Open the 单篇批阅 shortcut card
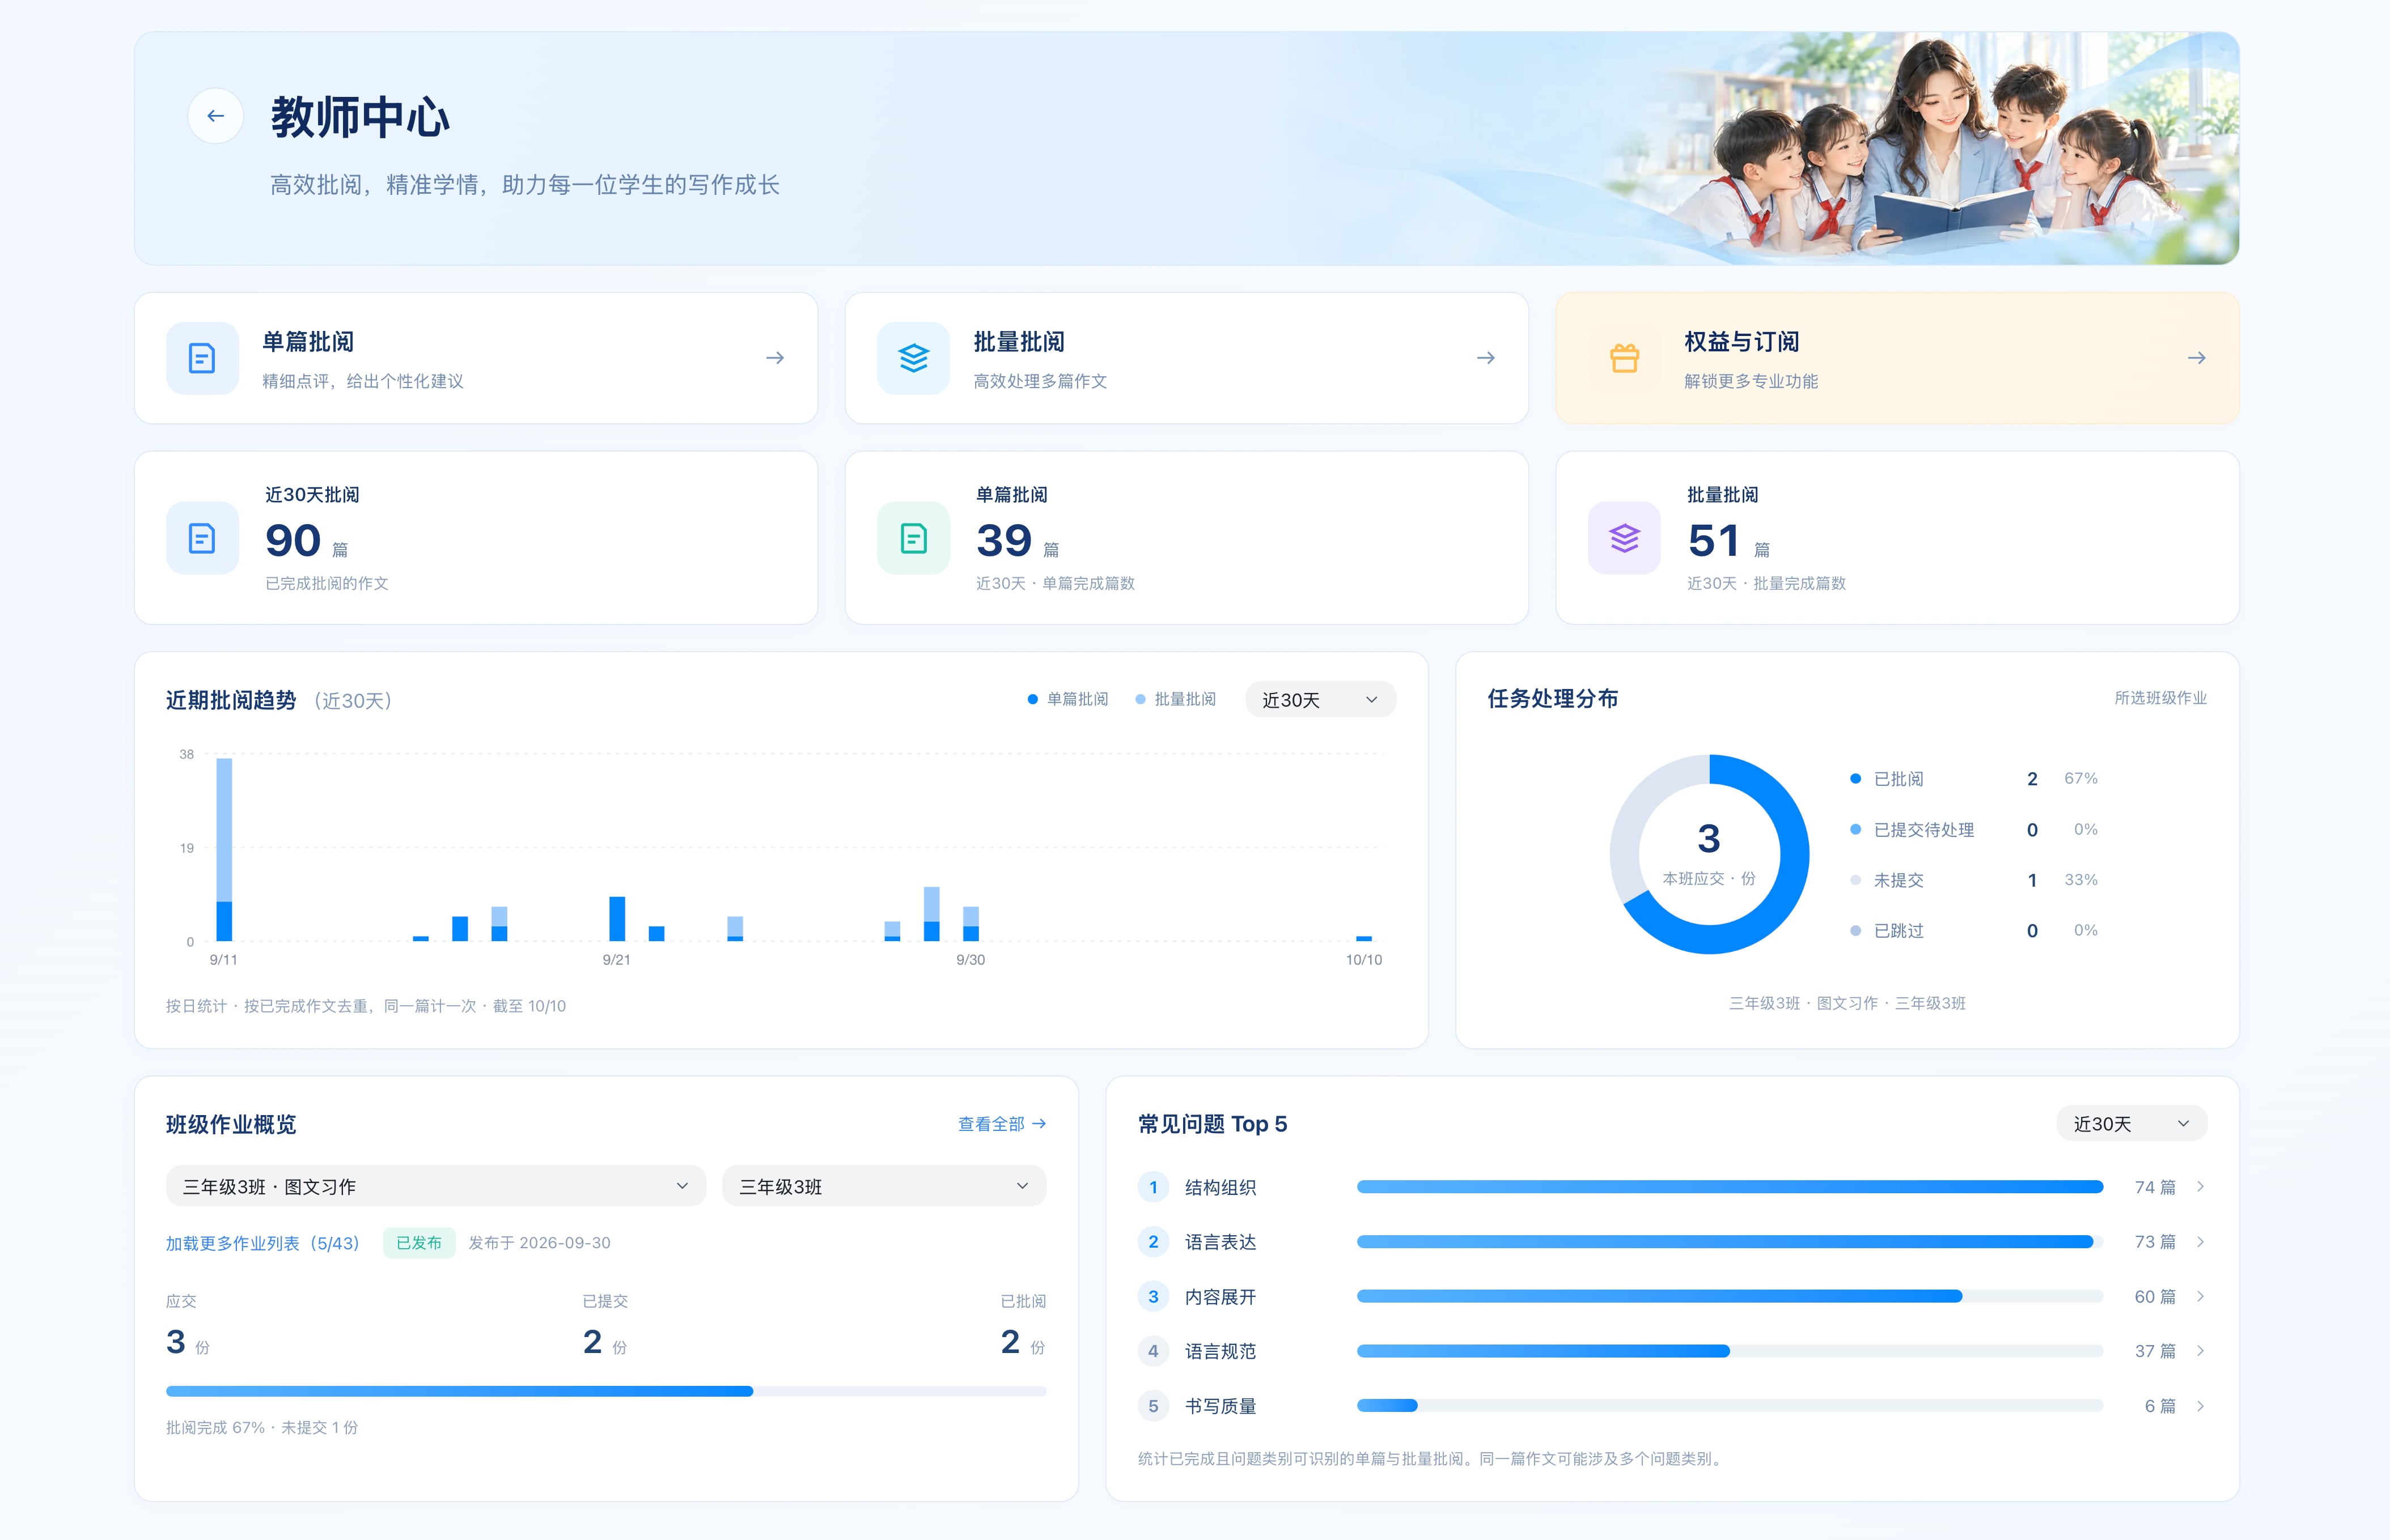This screenshot has height=1540, width=2390. [x=476, y=358]
